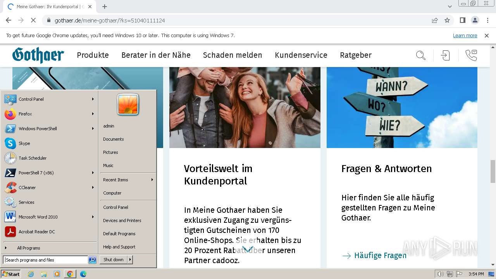Viewport: 496px width, 279px height.
Task: Open the Chrome profile avatar icon
Action: [x=475, y=20]
